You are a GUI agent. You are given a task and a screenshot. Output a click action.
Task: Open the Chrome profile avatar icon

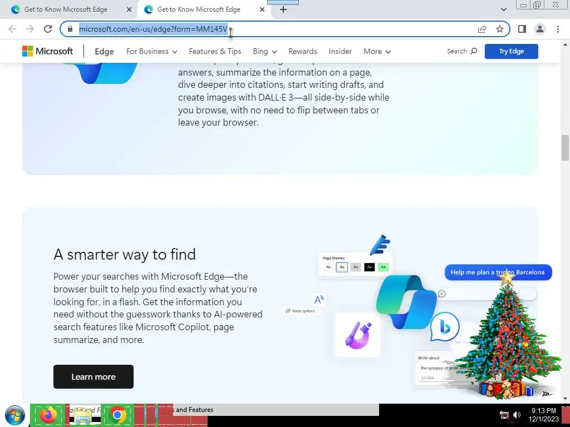[540, 29]
